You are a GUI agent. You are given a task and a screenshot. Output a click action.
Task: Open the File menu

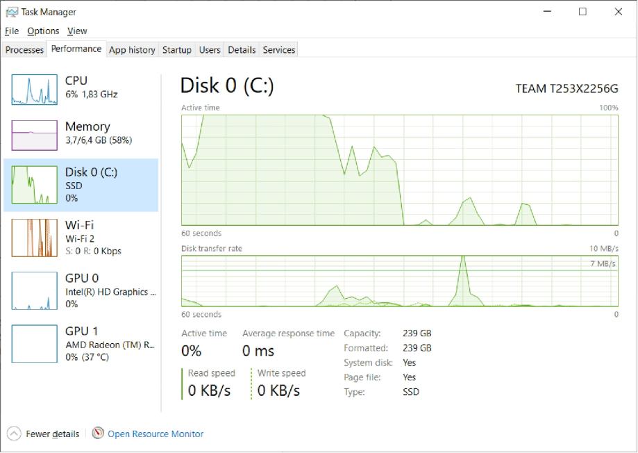point(11,31)
